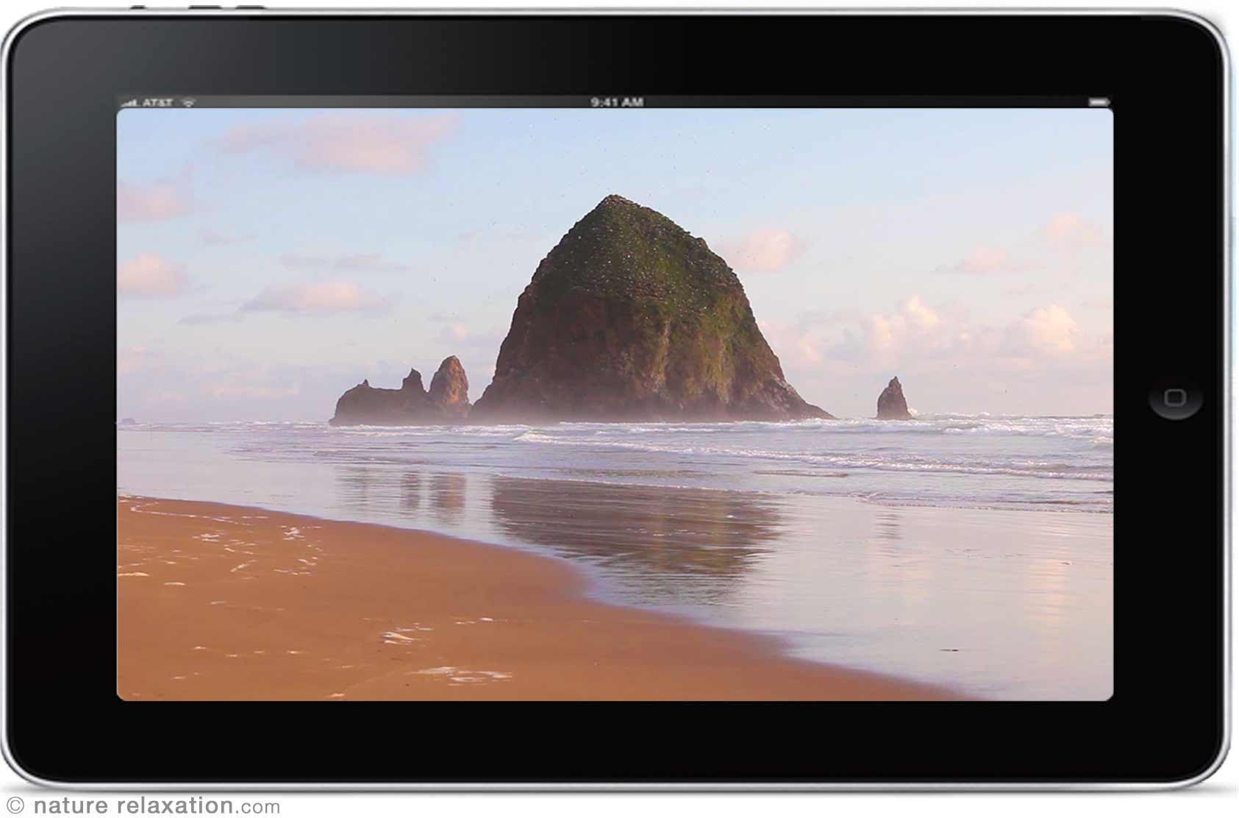1239x818 pixels.
Task: Tap the battery indicator in status bar
Action: (x=1099, y=102)
